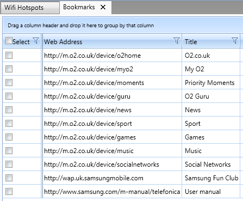Click the O2 Guru title cell
Image resolution: width=243 pixels, height=201 pixels.
click(211, 96)
